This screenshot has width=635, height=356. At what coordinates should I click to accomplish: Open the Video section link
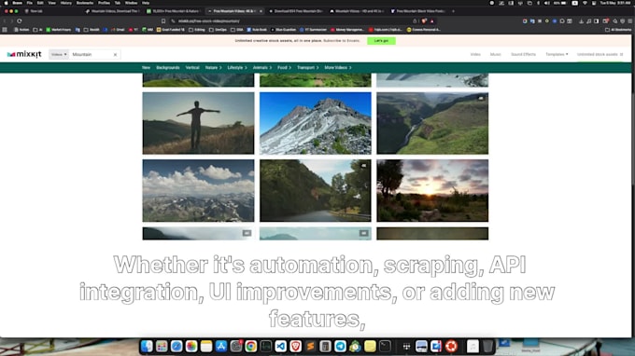pyautogui.click(x=475, y=54)
